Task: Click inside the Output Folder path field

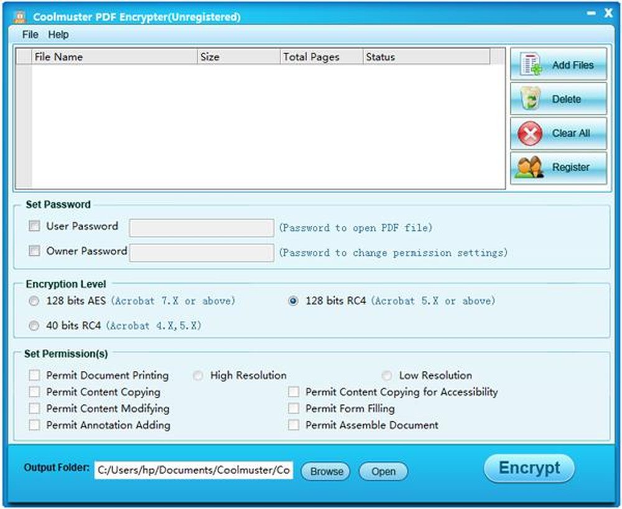Action: coord(193,470)
